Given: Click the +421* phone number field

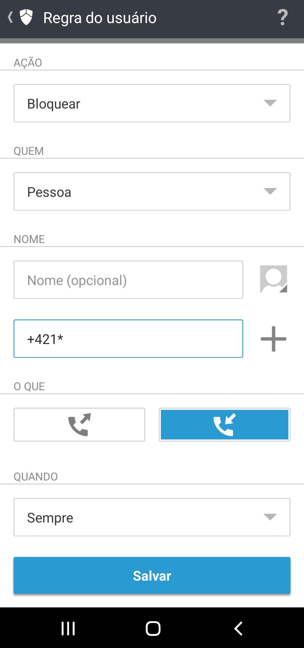Looking at the screenshot, I should click(128, 339).
